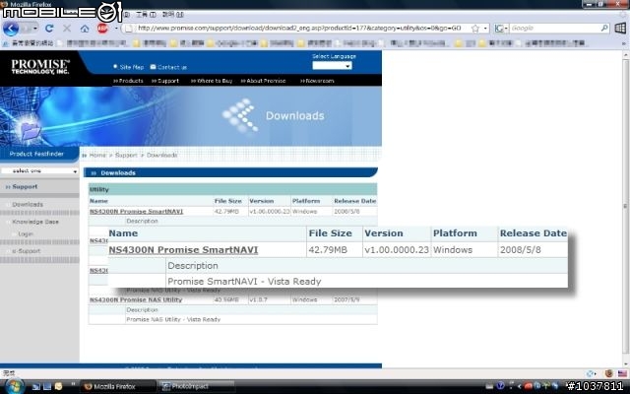Click Support heading in left sidebar
630x394 pixels.
click(25, 187)
